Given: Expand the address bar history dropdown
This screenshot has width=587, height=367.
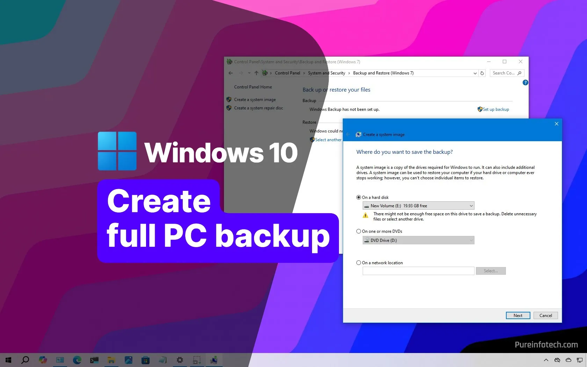Looking at the screenshot, I should coord(474,73).
